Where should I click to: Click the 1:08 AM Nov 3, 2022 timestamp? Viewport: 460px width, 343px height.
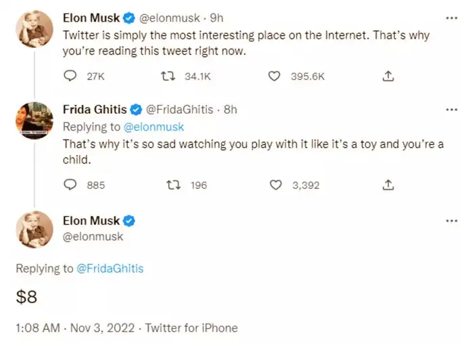(75, 327)
